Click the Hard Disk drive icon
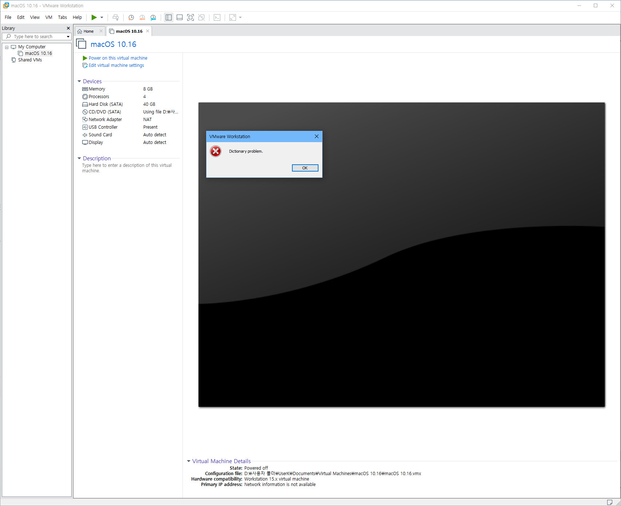This screenshot has height=506, width=621. [x=85, y=104]
